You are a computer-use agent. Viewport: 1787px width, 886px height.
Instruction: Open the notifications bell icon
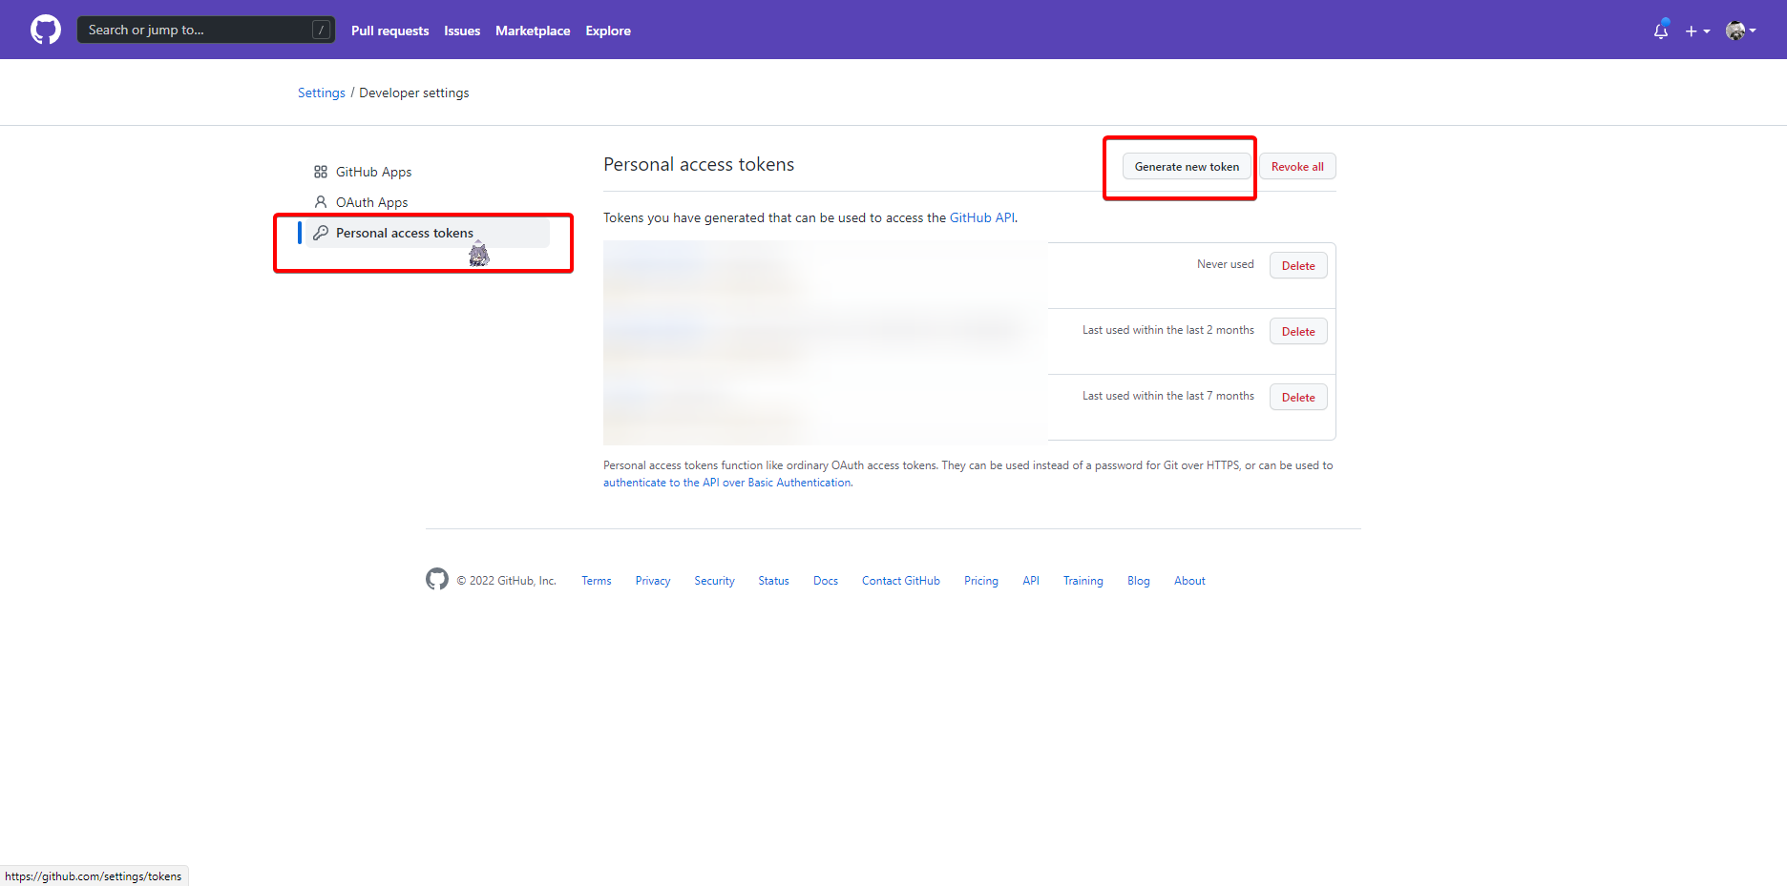[x=1661, y=31]
